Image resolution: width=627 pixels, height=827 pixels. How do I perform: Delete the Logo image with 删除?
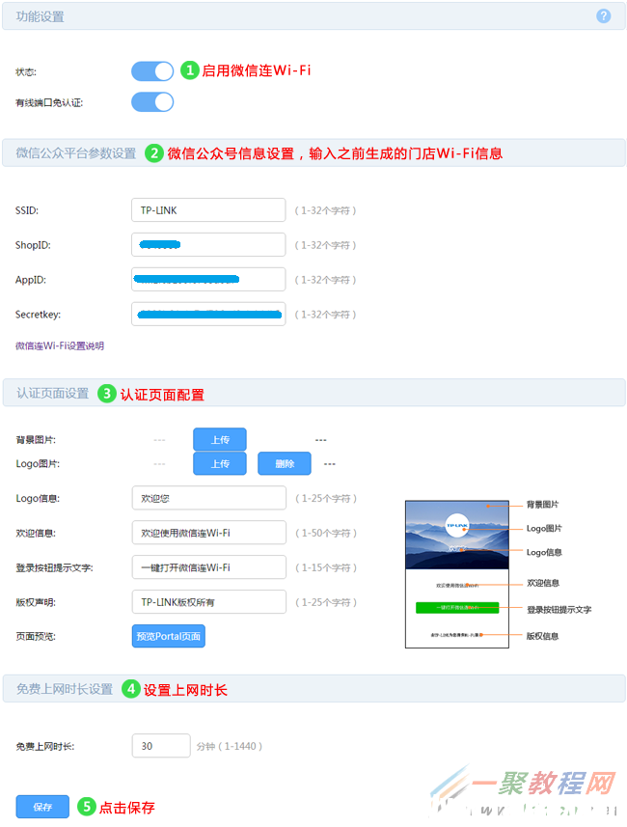pyautogui.click(x=285, y=463)
